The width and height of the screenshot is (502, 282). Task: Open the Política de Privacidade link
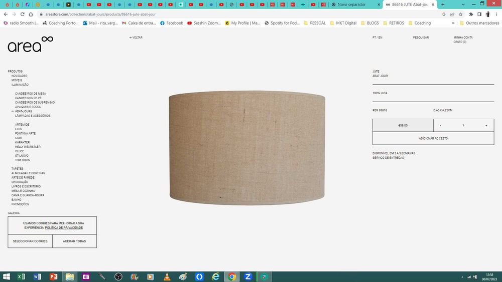pyautogui.click(x=64, y=228)
